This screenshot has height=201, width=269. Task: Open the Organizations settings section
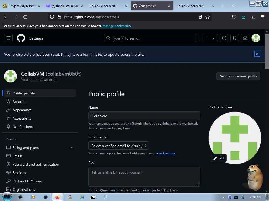click(40, 189)
